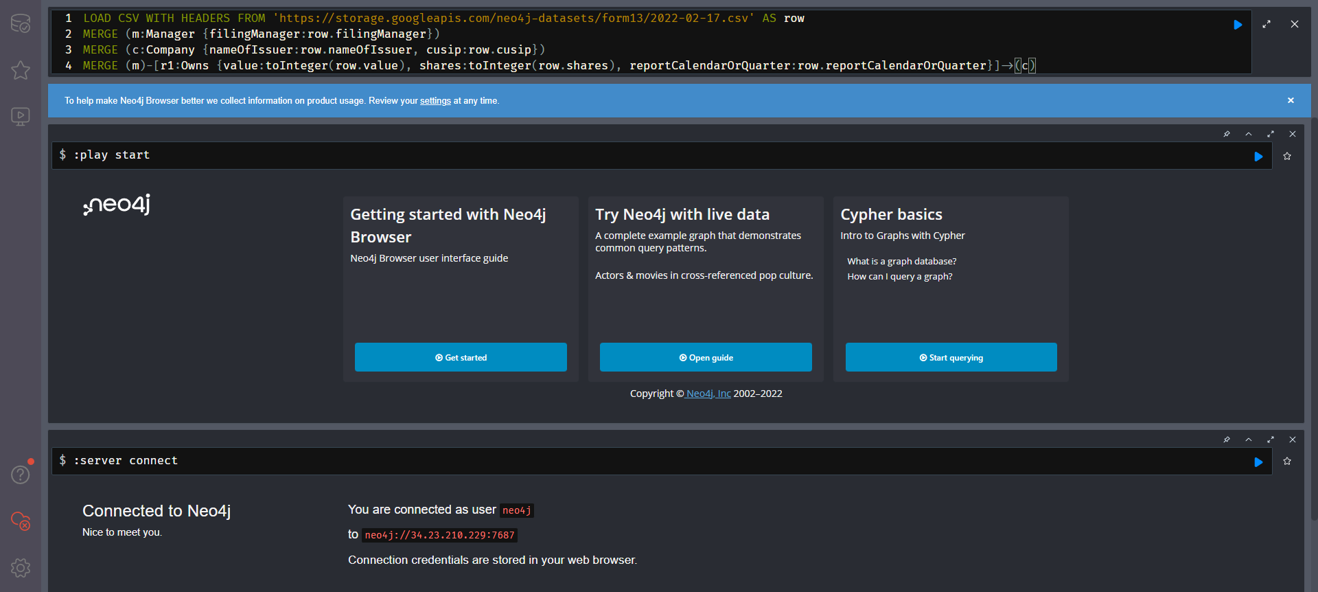
Task: Click the 'Try Neo4j with live data' heading
Action: click(x=682, y=214)
